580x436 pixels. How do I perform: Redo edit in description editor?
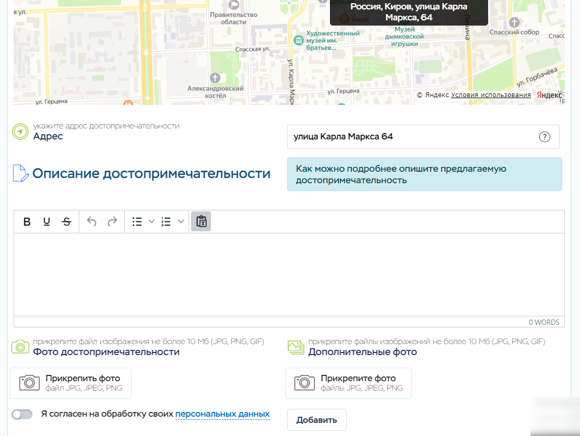point(112,222)
